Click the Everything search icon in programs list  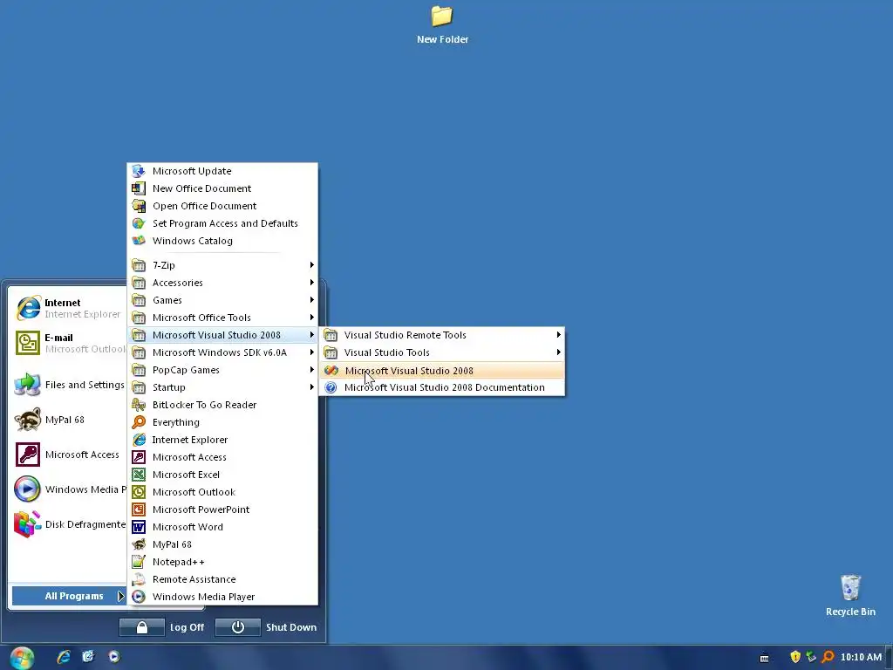click(x=139, y=422)
